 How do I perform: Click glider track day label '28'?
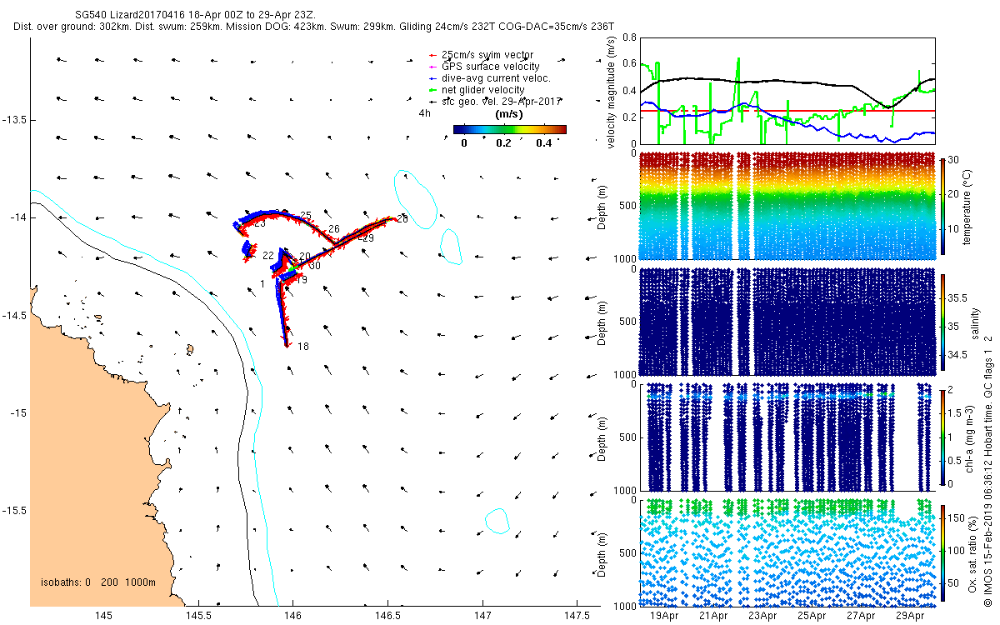[x=402, y=220]
